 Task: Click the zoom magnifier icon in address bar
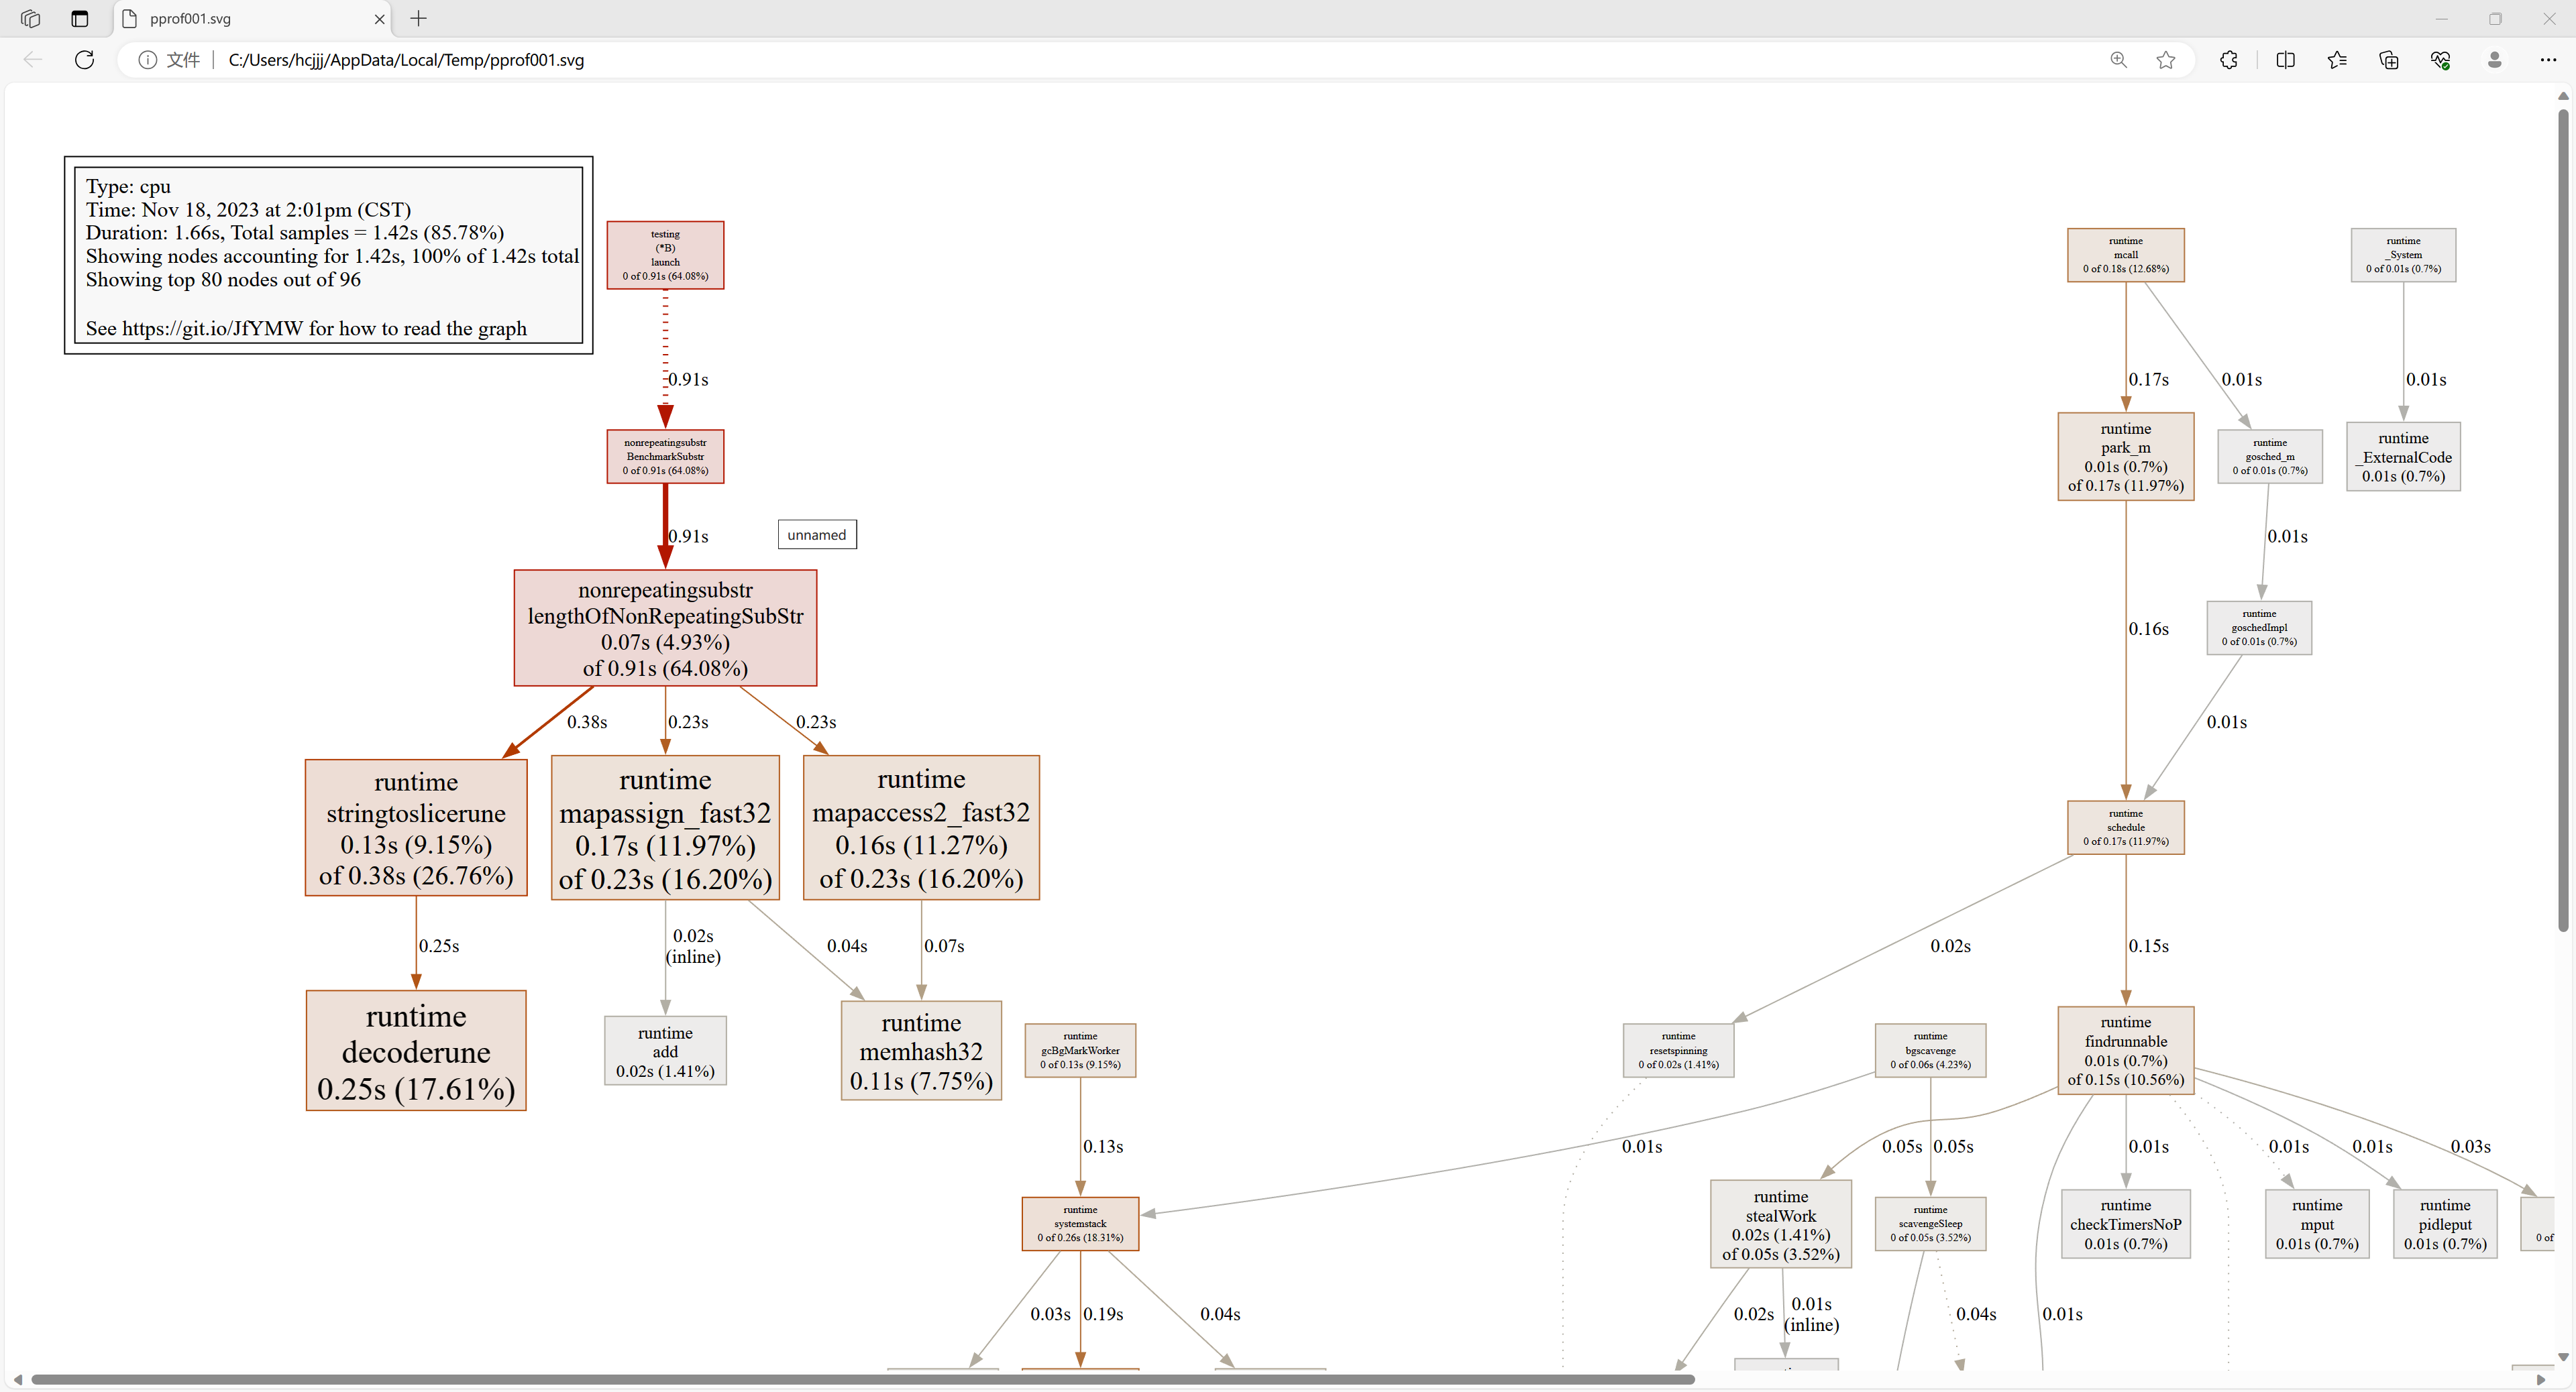2118,60
